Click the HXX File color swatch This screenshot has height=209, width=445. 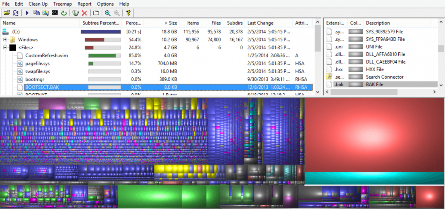pos(355,69)
